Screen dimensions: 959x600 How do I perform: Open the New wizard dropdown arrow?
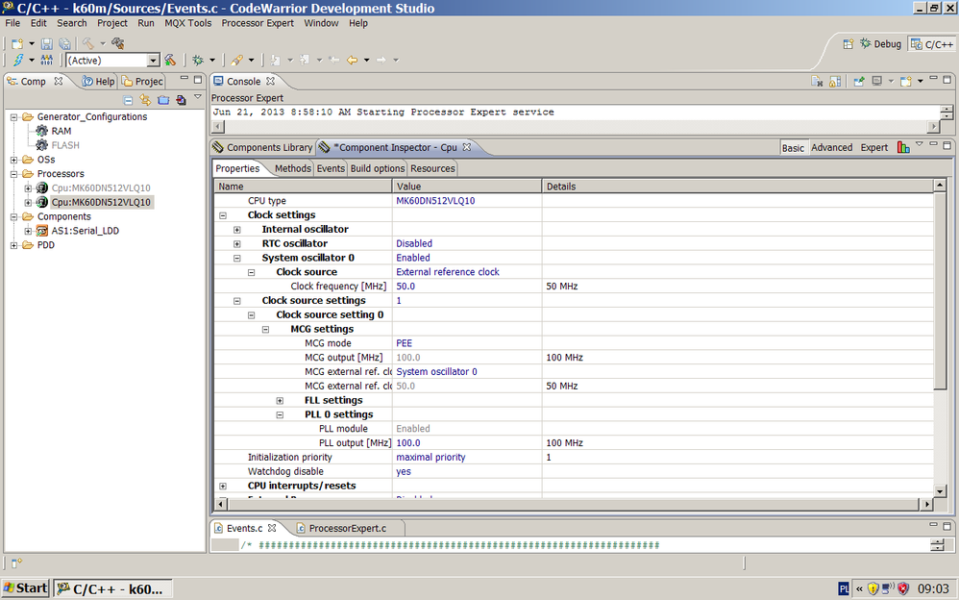coord(31,43)
